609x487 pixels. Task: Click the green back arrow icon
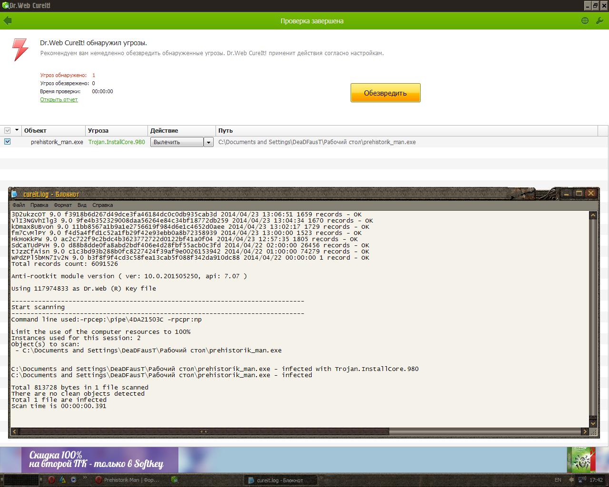click(7, 21)
